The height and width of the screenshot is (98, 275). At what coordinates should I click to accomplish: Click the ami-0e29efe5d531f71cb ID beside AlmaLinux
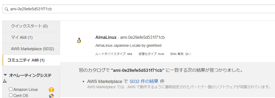(143, 37)
